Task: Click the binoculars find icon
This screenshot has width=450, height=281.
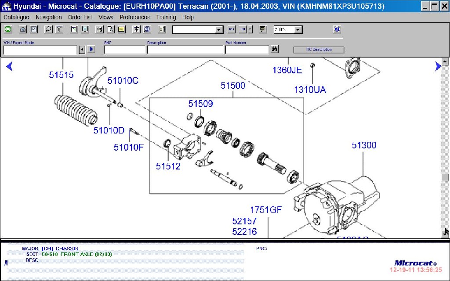Action: pos(275,49)
